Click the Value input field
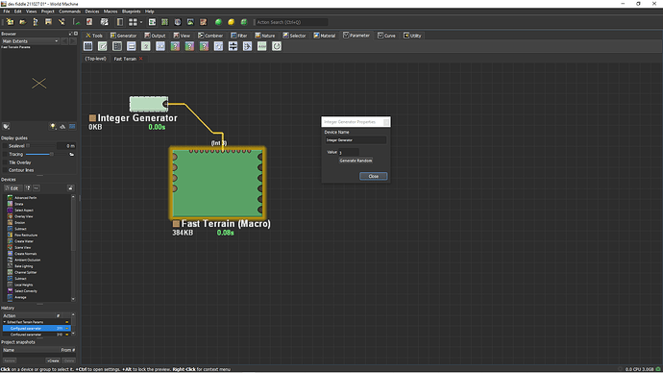 coord(349,152)
